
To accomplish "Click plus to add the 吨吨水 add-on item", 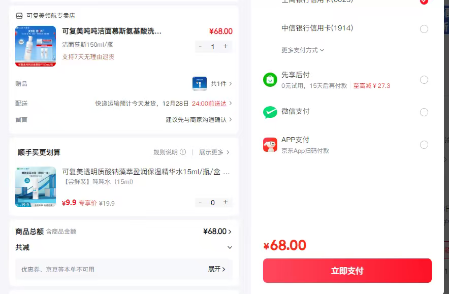I will click(x=226, y=203).
